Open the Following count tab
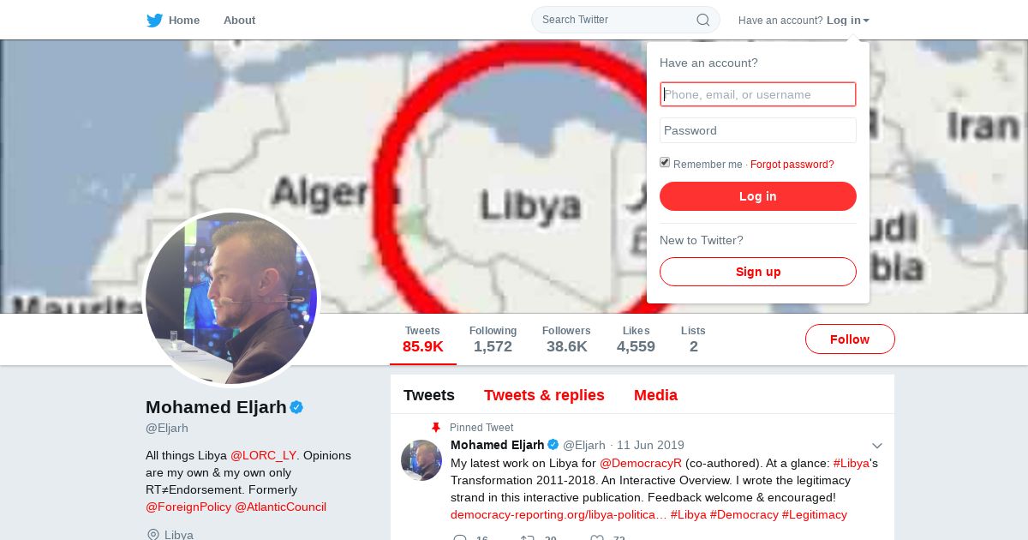The height and width of the screenshot is (540, 1028). 493,339
